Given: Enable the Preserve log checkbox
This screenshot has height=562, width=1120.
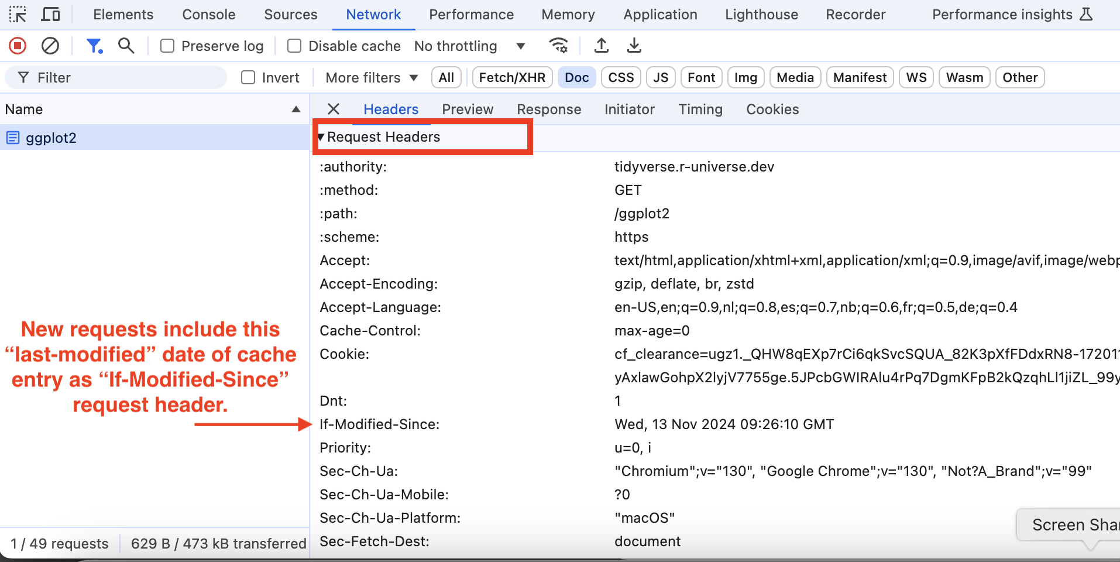Looking at the screenshot, I should 167,46.
